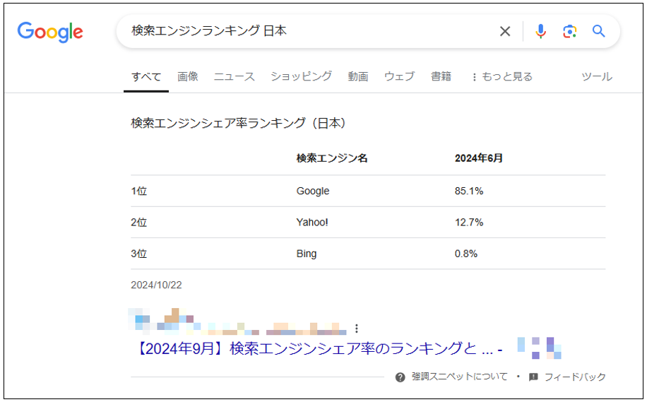Viewport: 647px width, 402px height.
Task: Click 強調スニペットについて link
Action: (x=459, y=377)
